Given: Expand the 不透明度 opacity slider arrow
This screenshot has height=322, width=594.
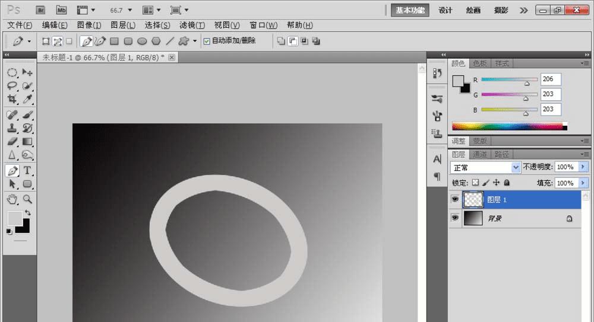Looking at the screenshot, I should point(583,167).
